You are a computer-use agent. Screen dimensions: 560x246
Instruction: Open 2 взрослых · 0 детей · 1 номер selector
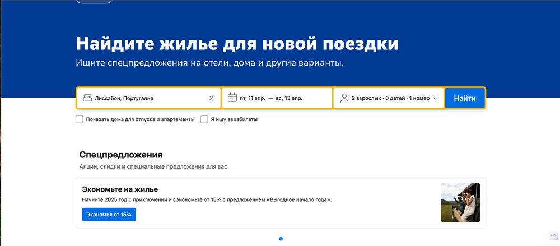click(x=389, y=98)
